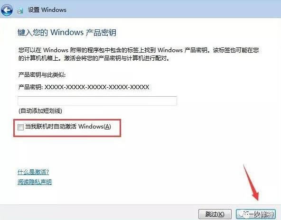Viewport: 281px width, 220px height.
Task: Click the underlined (A) accelerator in checkbox label
Action: click(x=107, y=127)
